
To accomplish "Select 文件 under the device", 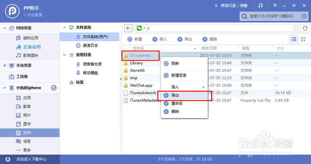I will 30,133.
